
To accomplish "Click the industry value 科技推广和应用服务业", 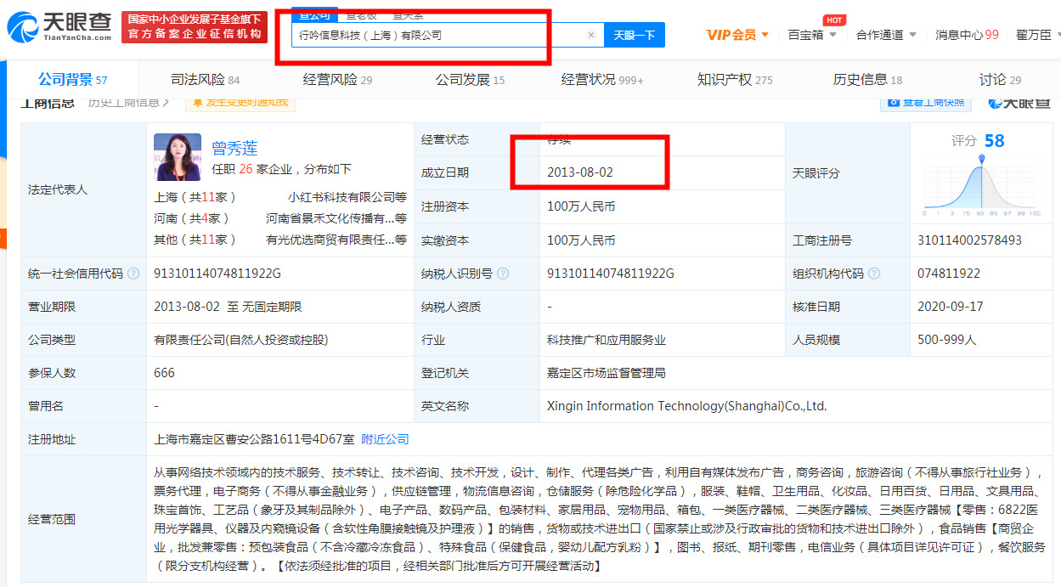I will pos(607,340).
